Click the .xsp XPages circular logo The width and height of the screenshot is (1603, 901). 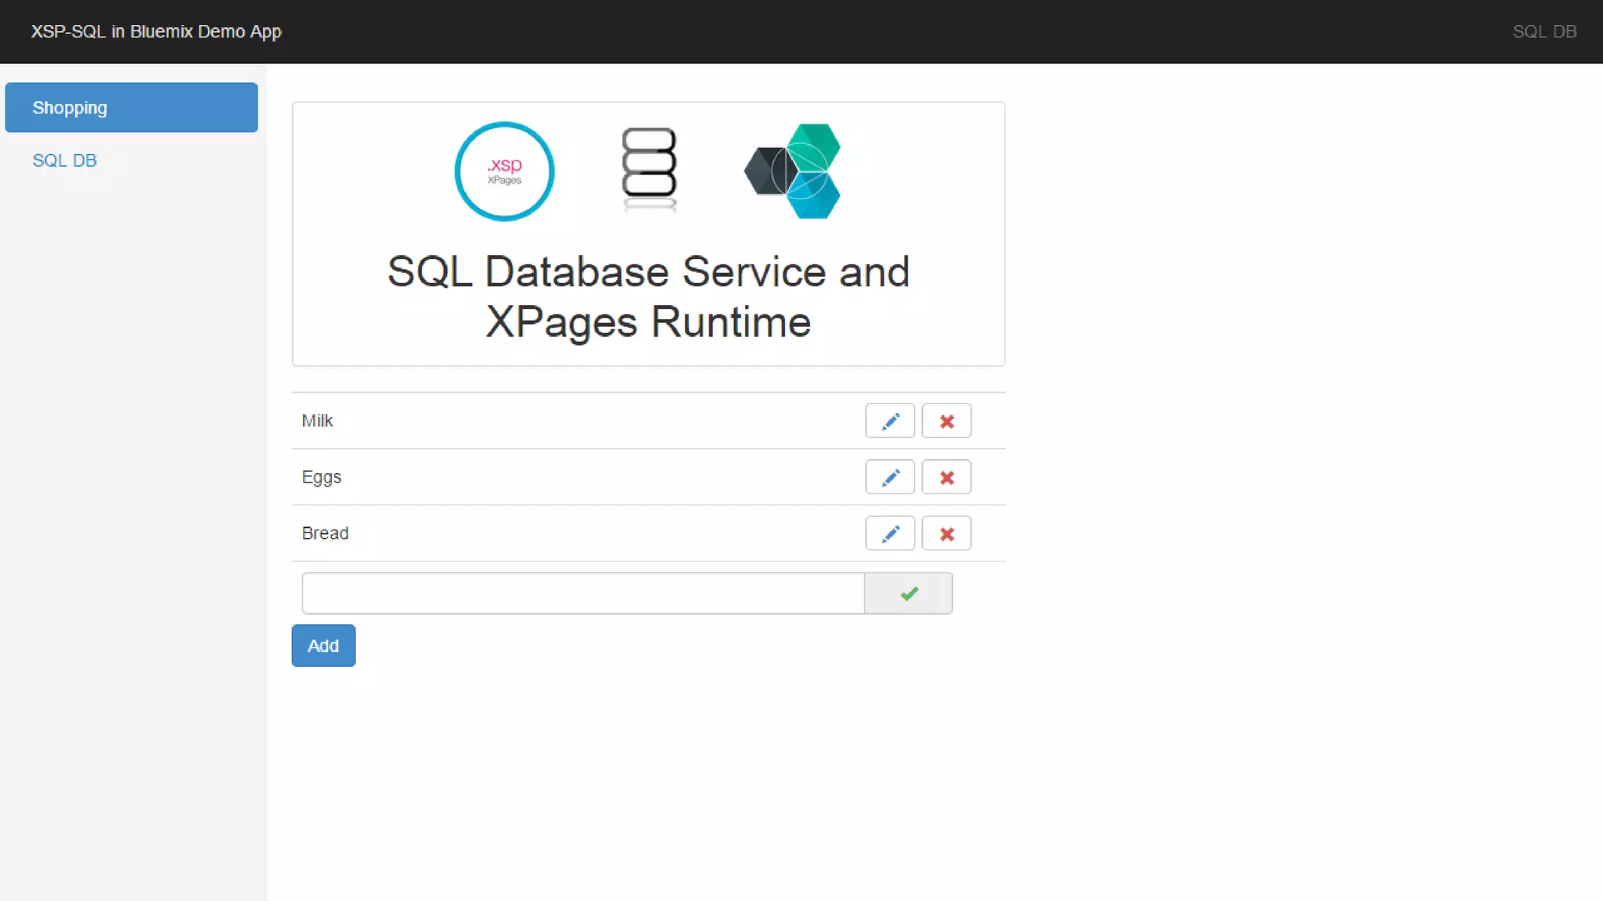[x=504, y=171]
